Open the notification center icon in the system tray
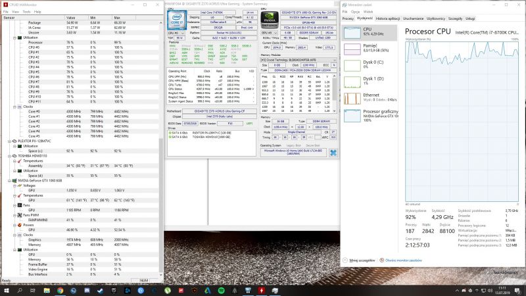Viewport: 526px width, 296px height. pyautogui.click(x=517, y=291)
